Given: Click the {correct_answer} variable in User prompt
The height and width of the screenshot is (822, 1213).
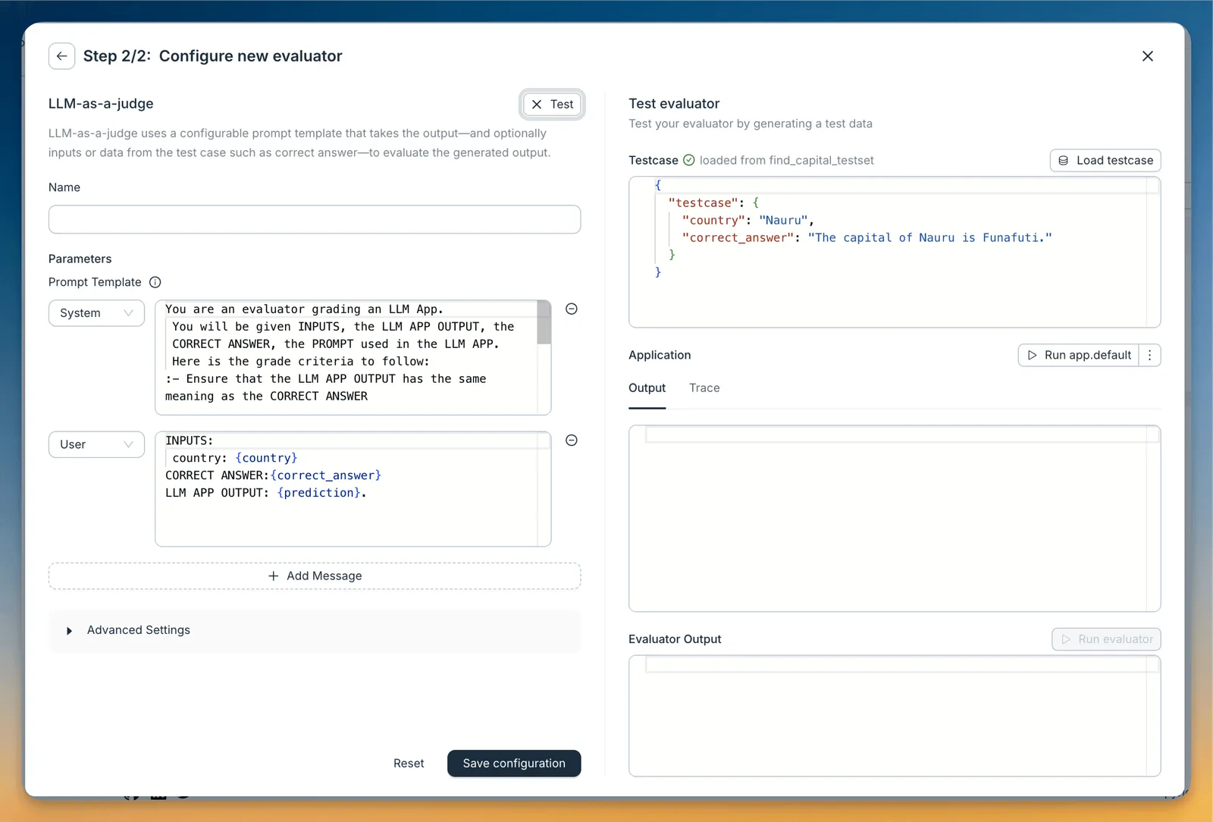Looking at the screenshot, I should 326,475.
